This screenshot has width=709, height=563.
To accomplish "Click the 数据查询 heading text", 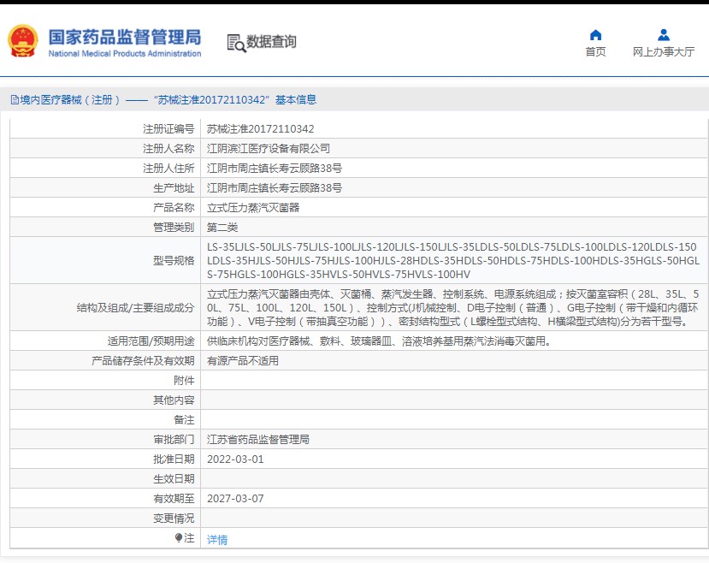I will coord(271,42).
